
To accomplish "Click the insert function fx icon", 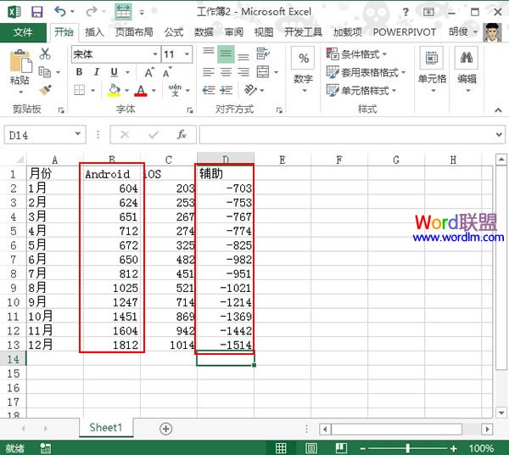I will tap(182, 134).
